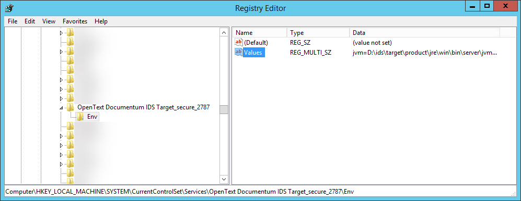
Task: Click the Values multi-string value icon
Action: click(239, 52)
